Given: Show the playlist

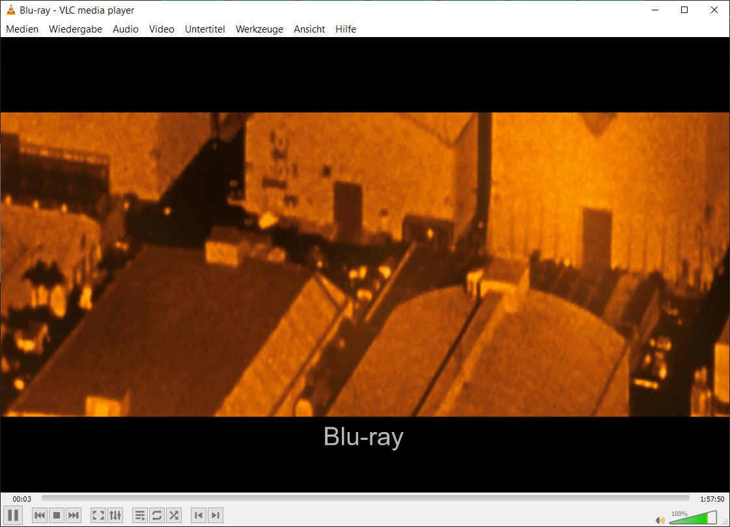Looking at the screenshot, I should (139, 515).
